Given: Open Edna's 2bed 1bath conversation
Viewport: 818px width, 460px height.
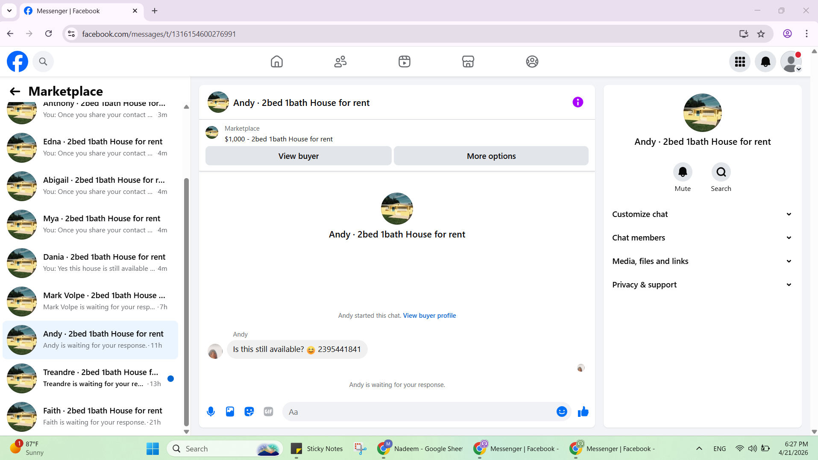Looking at the screenshot, I should 90,148.
